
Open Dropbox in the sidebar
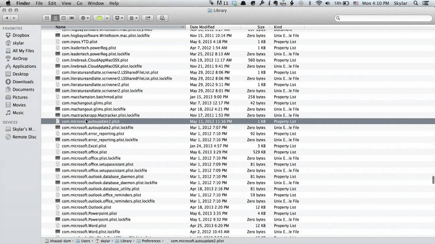pyautogui.click(x=21, y=35)
